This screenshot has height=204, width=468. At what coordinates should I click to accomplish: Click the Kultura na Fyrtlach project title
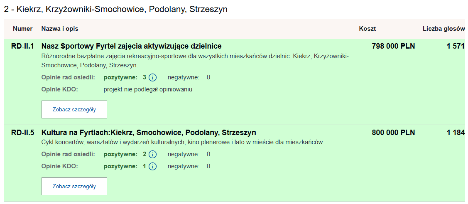(149, 133)
